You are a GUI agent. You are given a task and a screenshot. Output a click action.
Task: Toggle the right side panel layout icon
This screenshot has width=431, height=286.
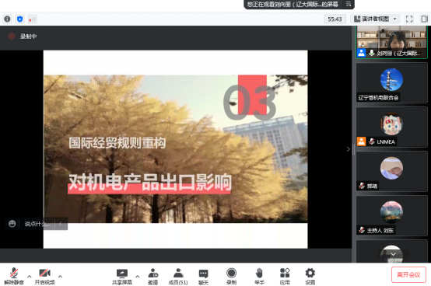tap(425, 19)
